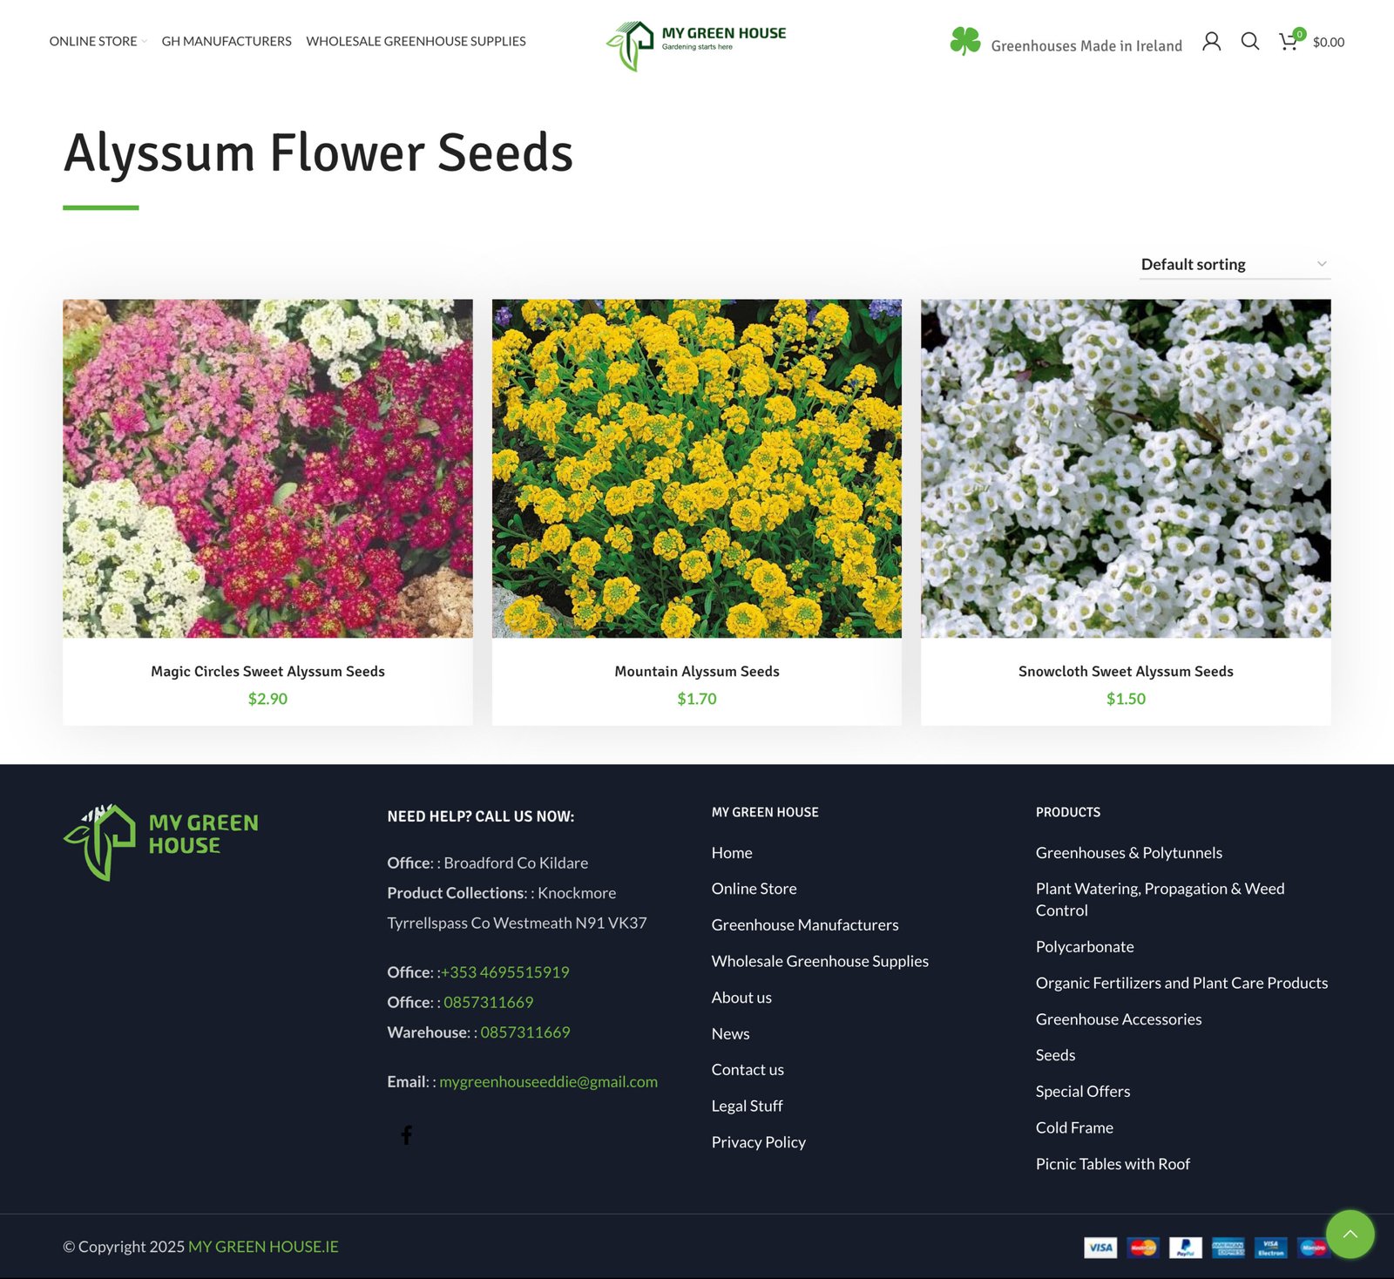The height and width of the screenshot is (1279, 1394).
Task: Click the Privacy Policy footer link
Action: tap(758, 1141)
